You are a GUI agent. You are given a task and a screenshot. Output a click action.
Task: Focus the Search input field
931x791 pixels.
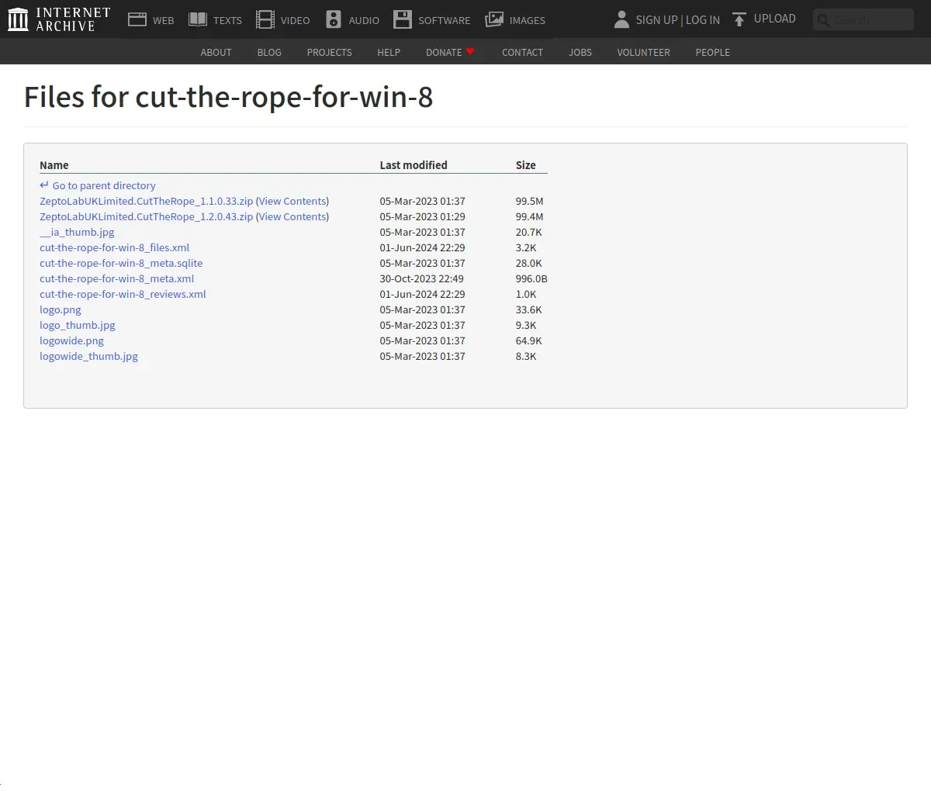pos(864,19)
